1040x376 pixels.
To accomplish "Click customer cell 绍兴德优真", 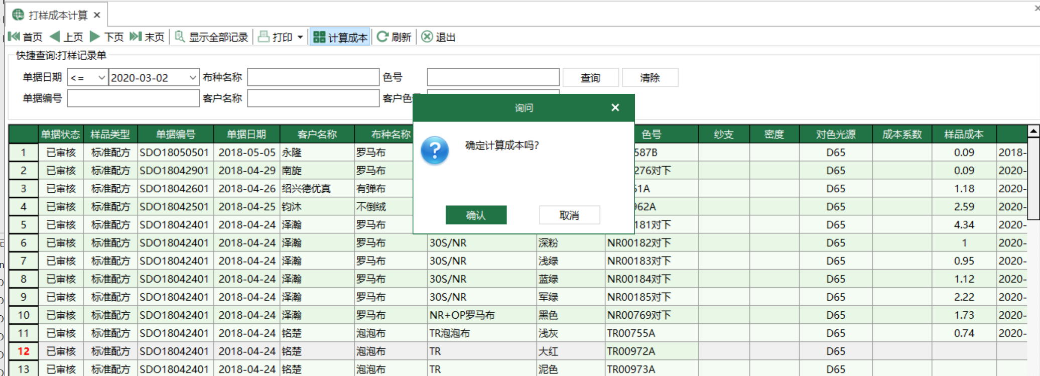I will pyautogui.click(x=317, y=189).
